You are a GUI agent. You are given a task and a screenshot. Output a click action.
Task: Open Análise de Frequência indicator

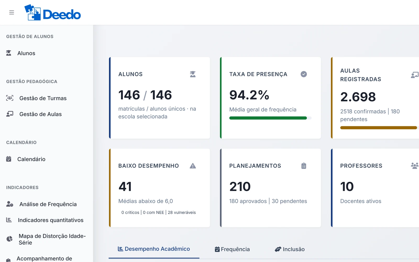pos(48,204)
